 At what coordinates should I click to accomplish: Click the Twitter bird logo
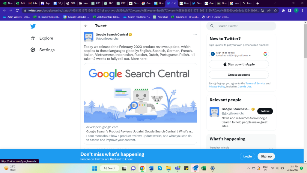pyautogui.click(x=33, y=26)
